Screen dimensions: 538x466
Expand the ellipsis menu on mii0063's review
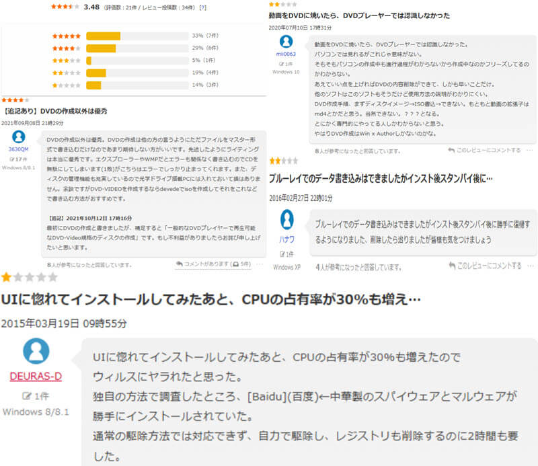(529, 150)
